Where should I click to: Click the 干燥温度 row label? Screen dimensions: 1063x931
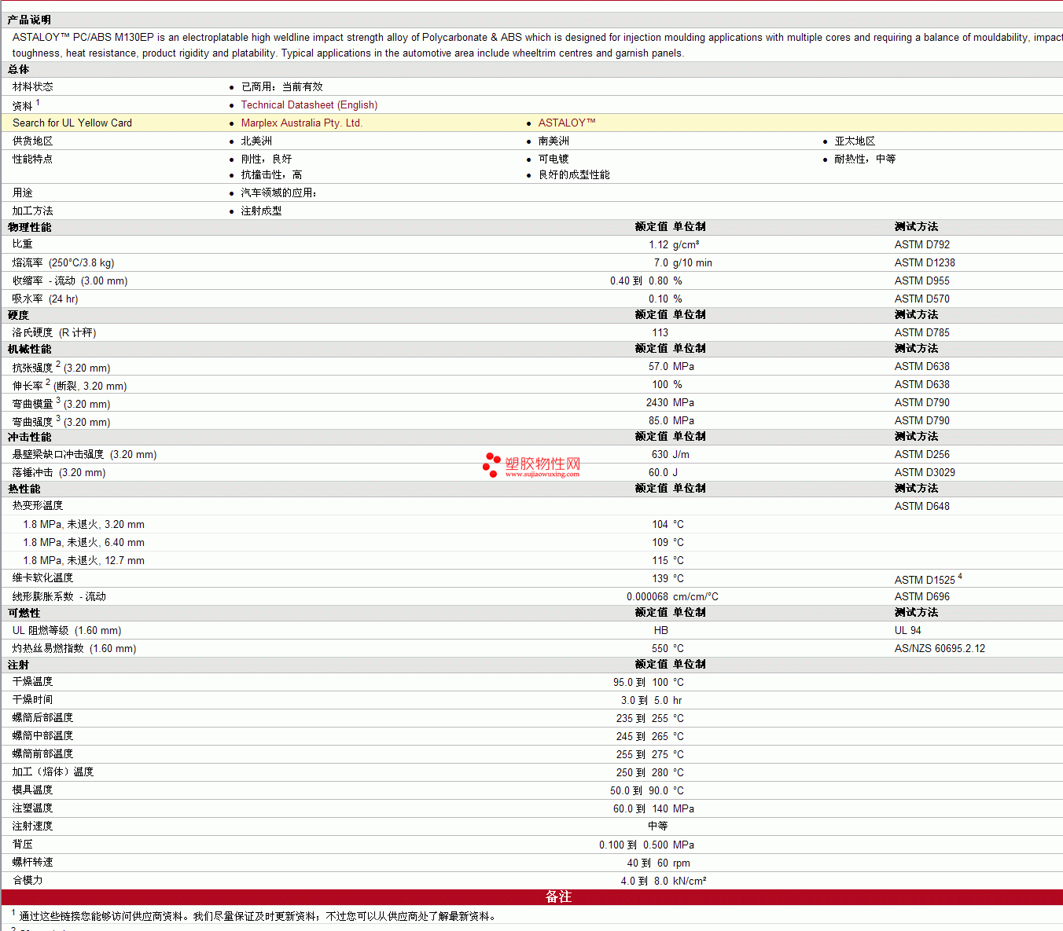point(33,681)
